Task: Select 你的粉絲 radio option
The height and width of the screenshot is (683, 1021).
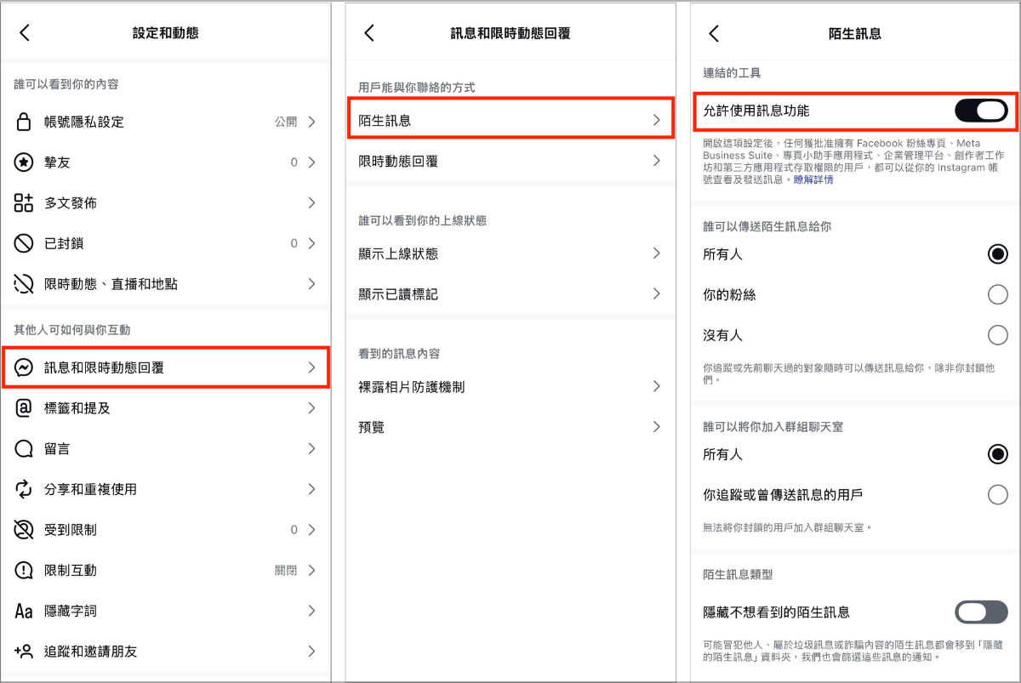Action: point(997,294)
